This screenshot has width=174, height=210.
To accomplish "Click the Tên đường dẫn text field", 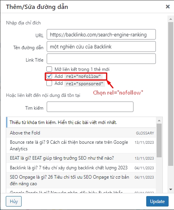I will pos(101,46).
